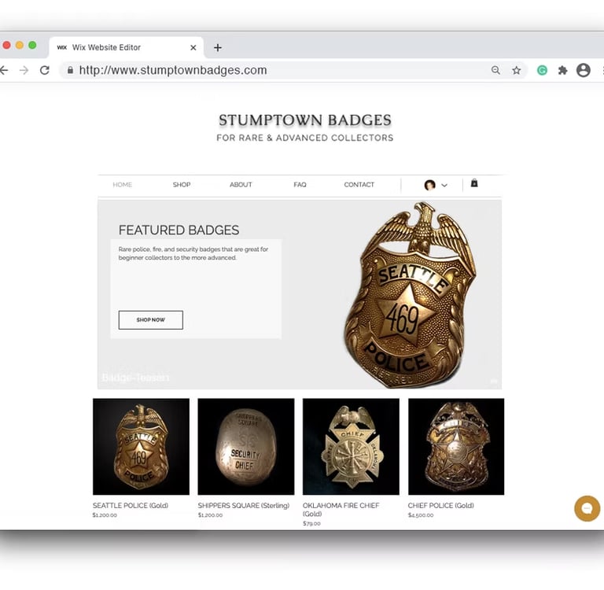This screenshot has height=590, width=604.
Task: Open the Seattle Police Gold product thumbnail
Action: (141, 447)
